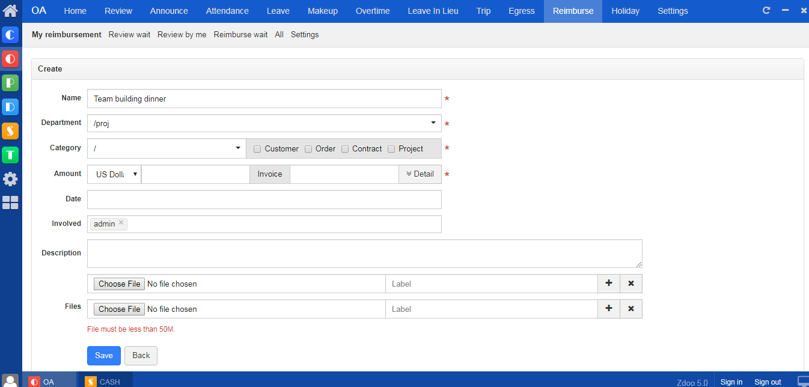Open the blue D app icon in sidebar
The image size is (809, 387).
[x=10, y=107]
